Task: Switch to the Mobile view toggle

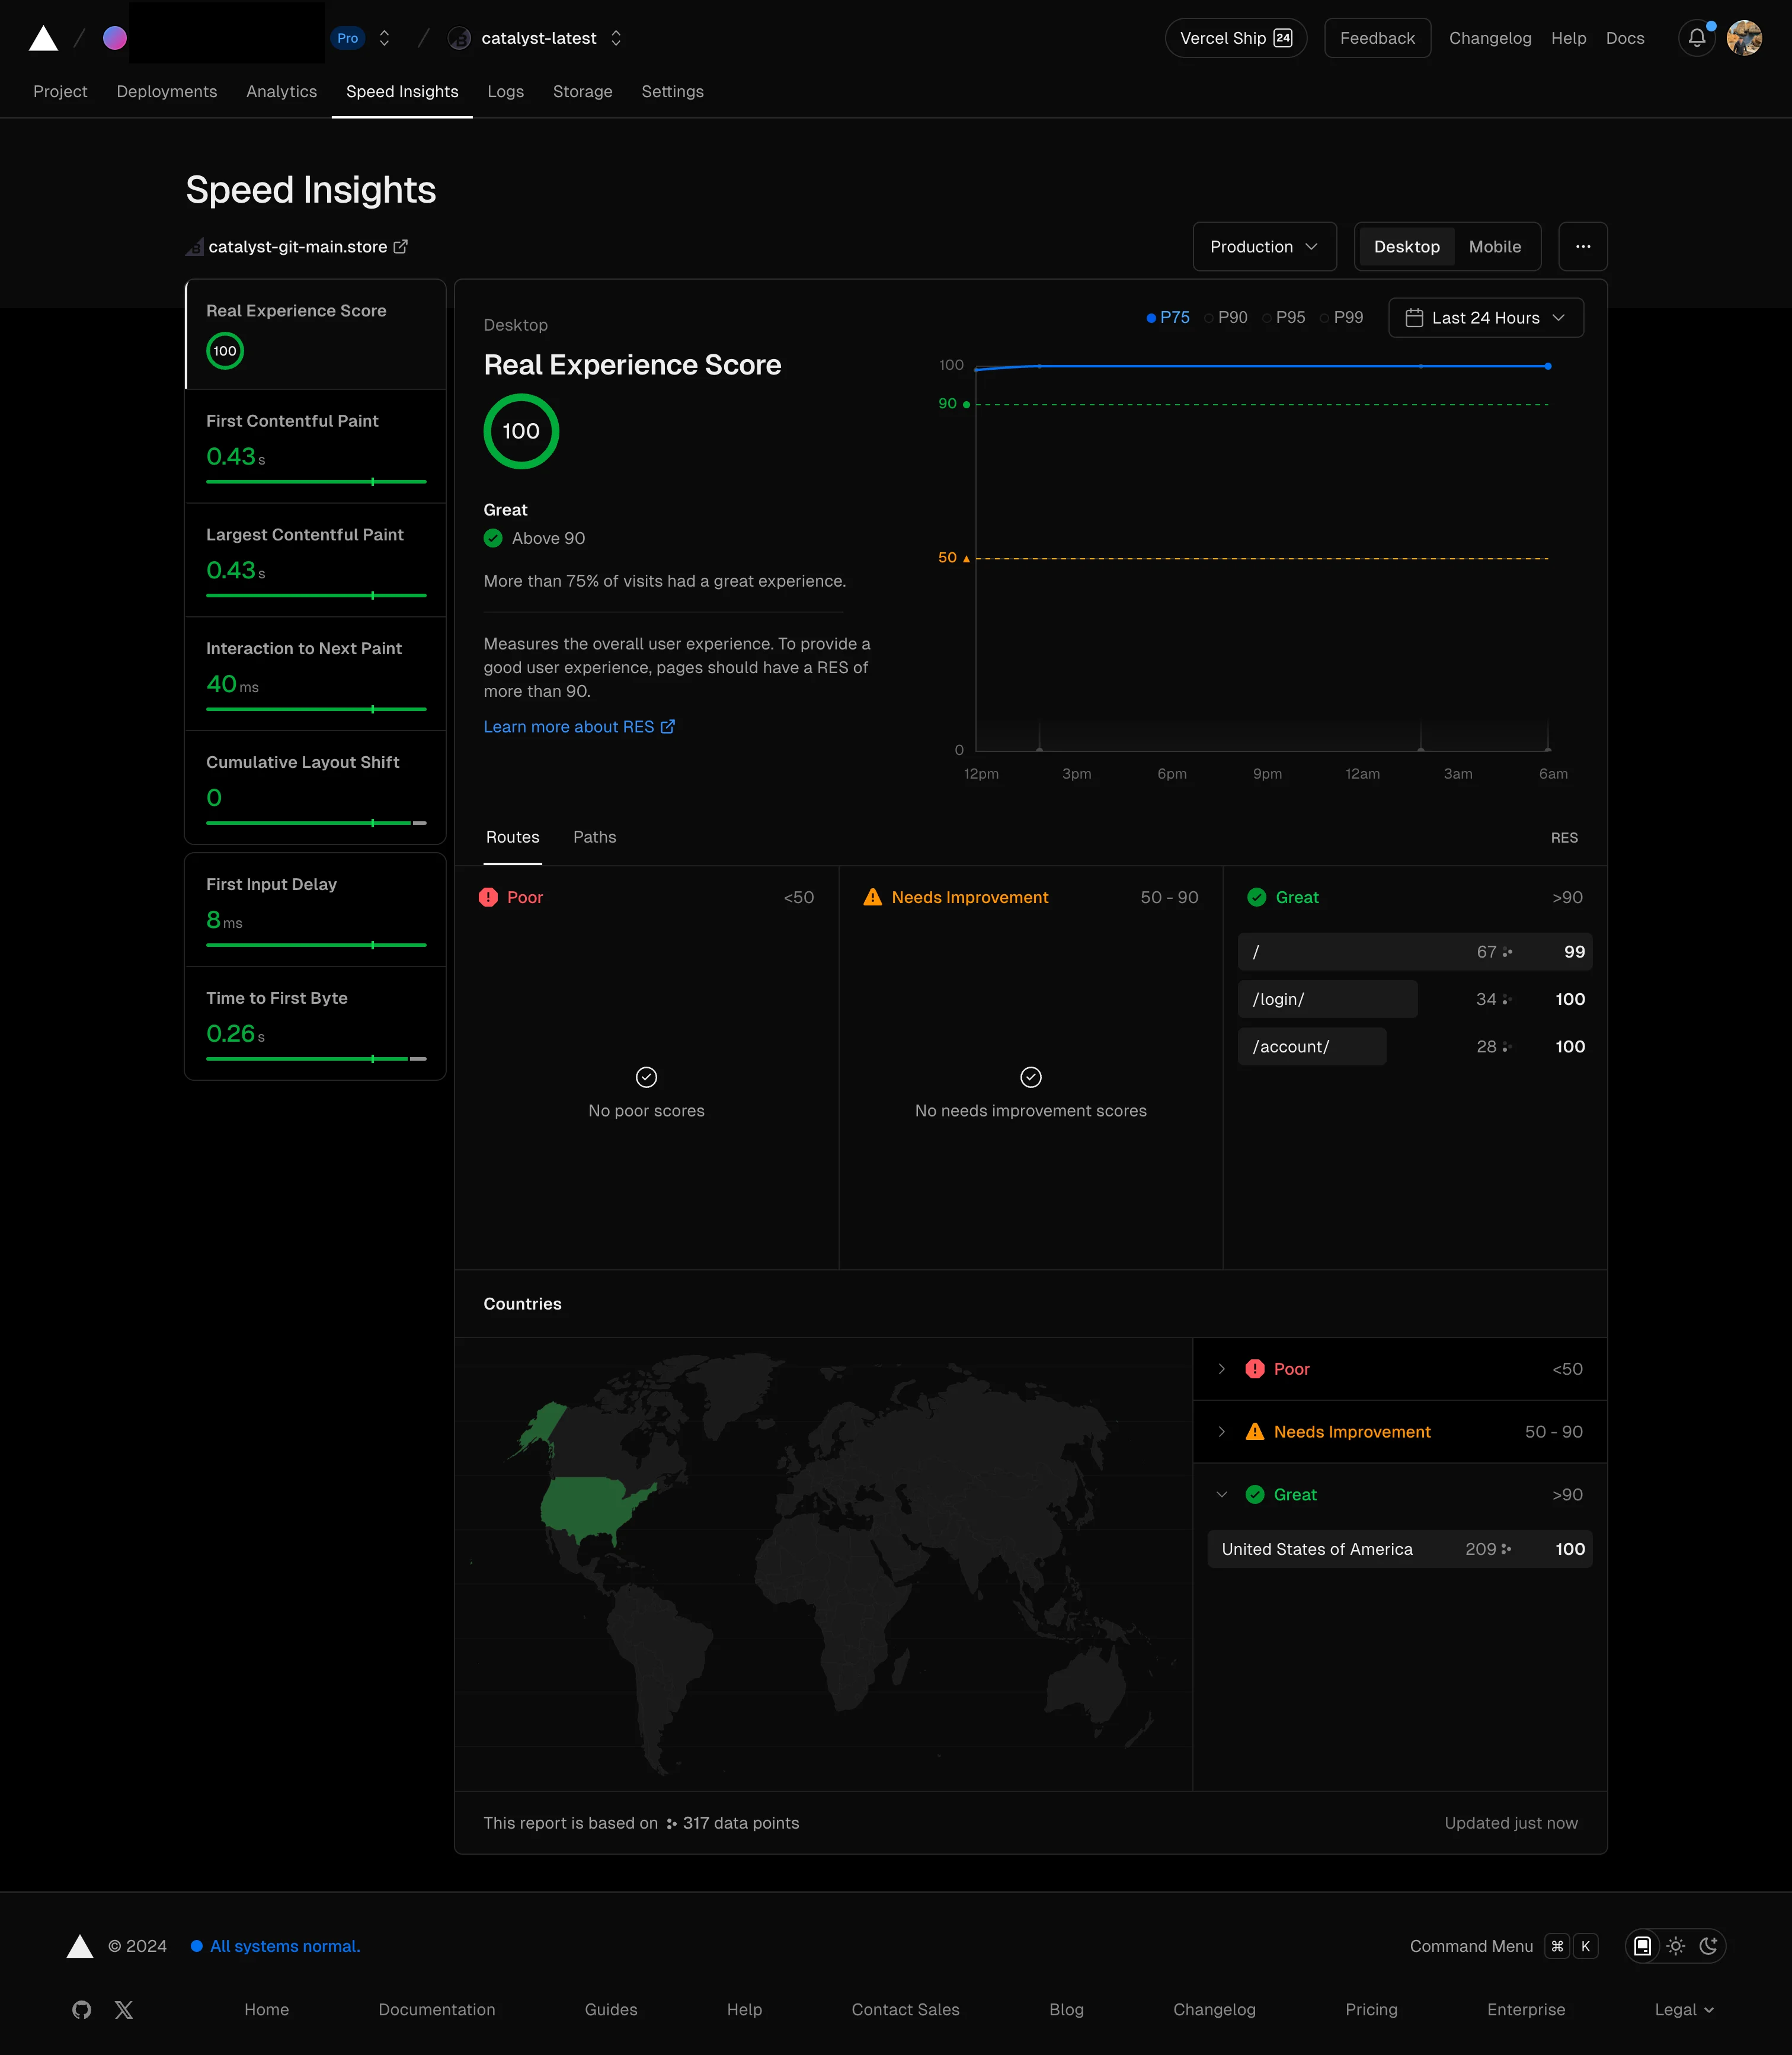Action: 1495,246
